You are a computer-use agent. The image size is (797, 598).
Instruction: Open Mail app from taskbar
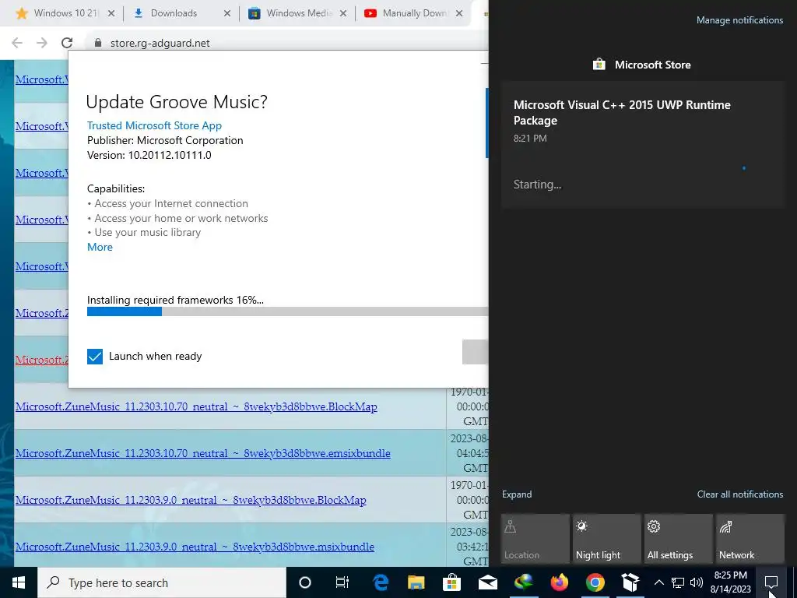(487, 582)
